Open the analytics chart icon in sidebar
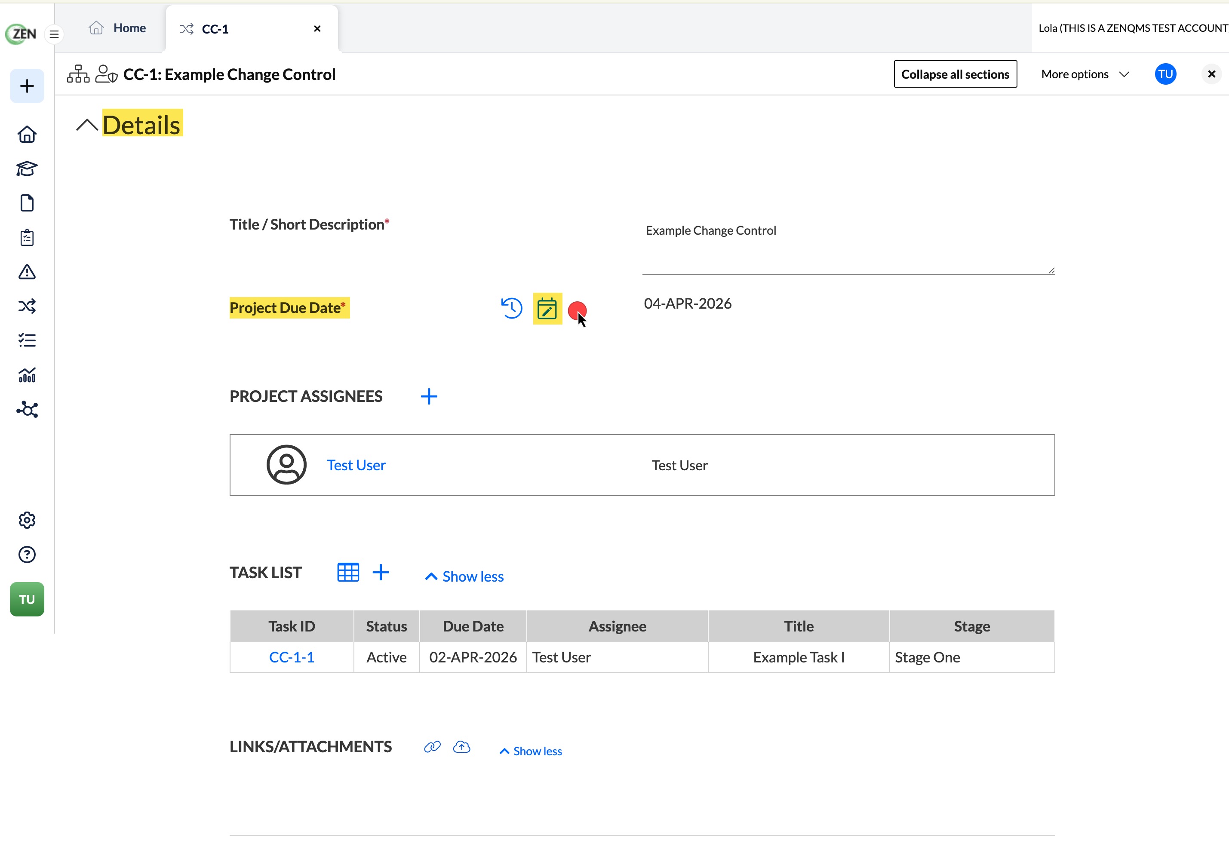 pyautogui.click(x=27, y=375)
